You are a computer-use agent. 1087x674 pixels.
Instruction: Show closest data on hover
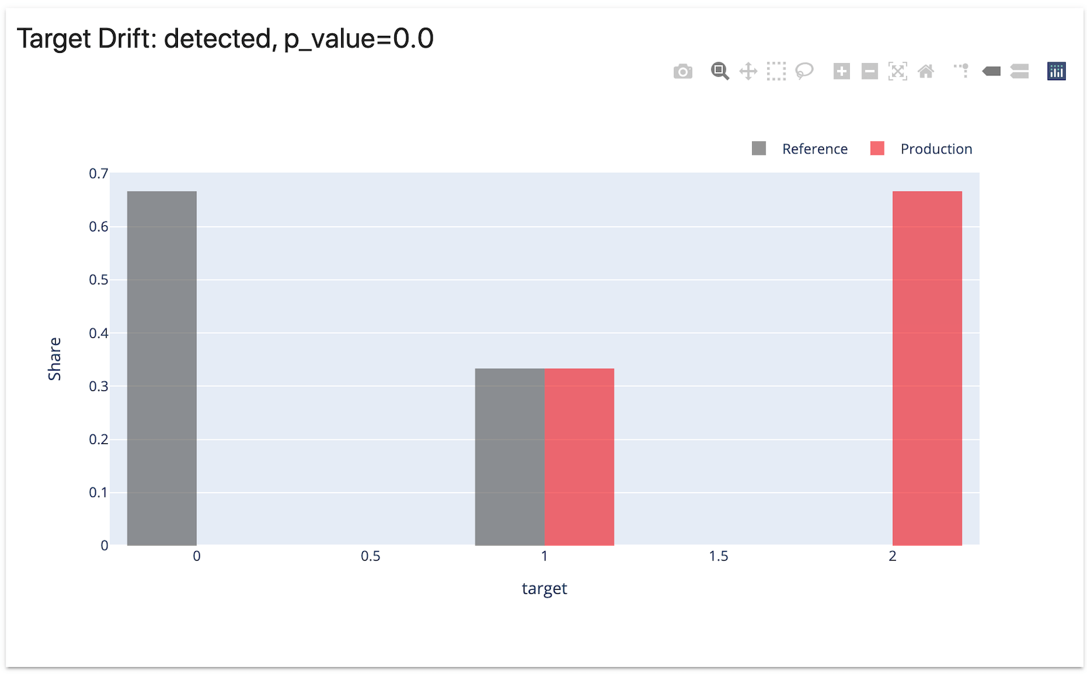pyautogui.click(x=991, y=71)
